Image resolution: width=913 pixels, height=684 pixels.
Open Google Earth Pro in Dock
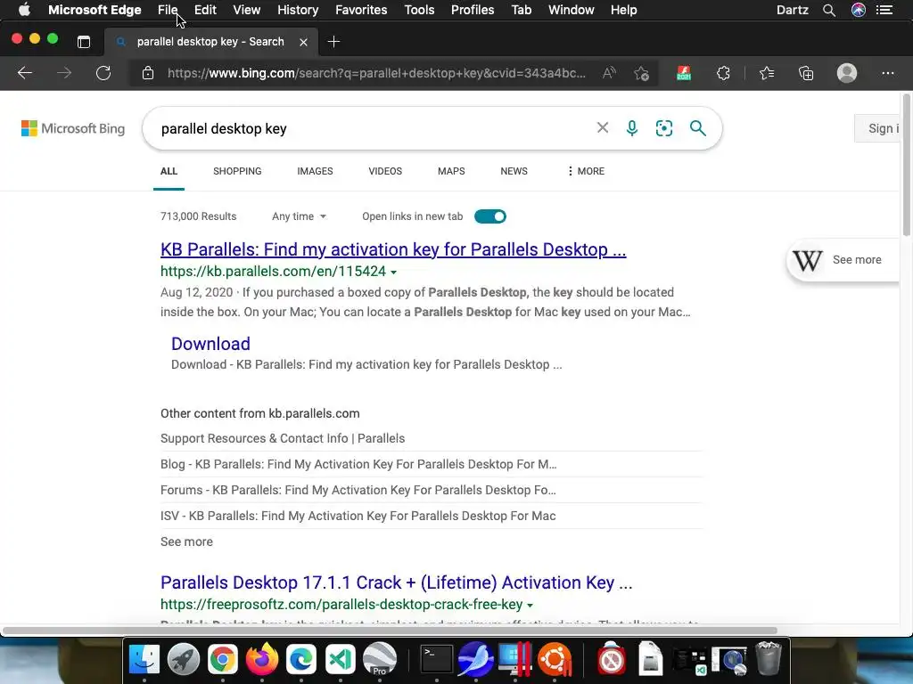[x=380, y=659]
